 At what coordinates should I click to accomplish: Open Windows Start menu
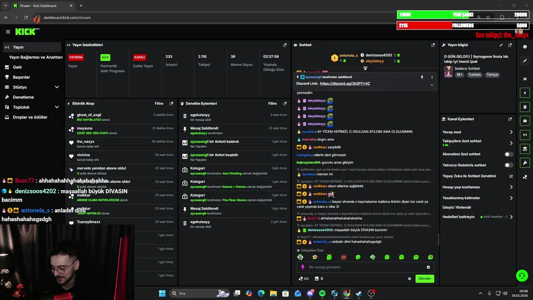[162, 293]
